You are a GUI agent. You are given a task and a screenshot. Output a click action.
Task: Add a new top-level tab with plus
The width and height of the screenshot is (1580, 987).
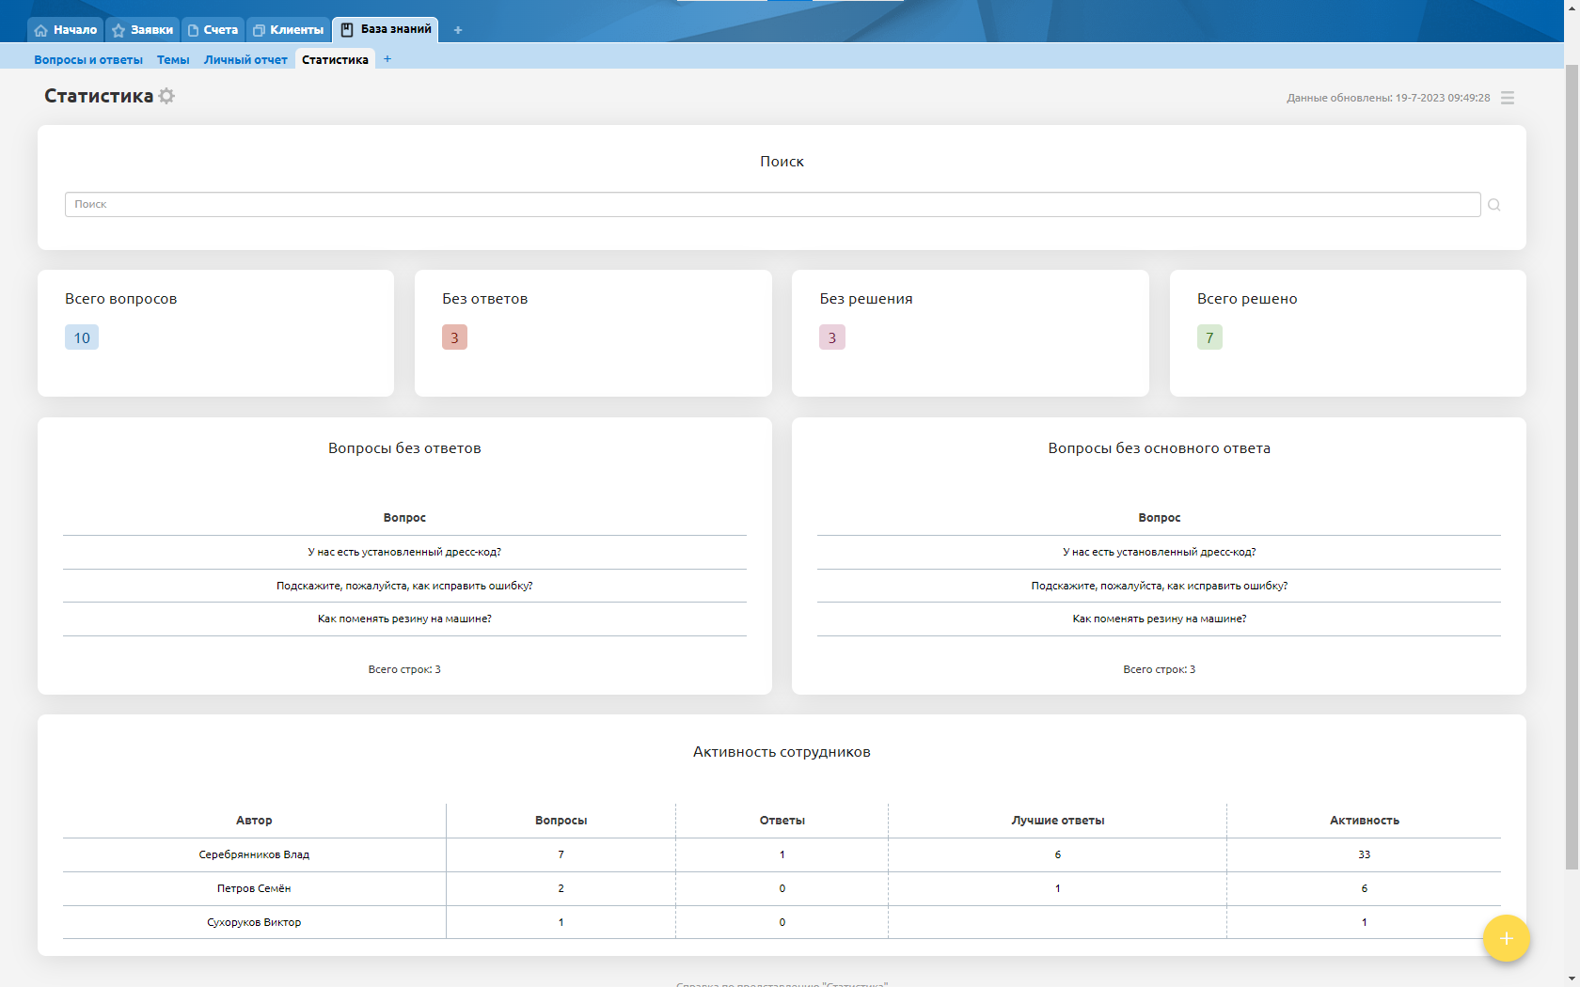pyautogui.click(x=458, y=30)
